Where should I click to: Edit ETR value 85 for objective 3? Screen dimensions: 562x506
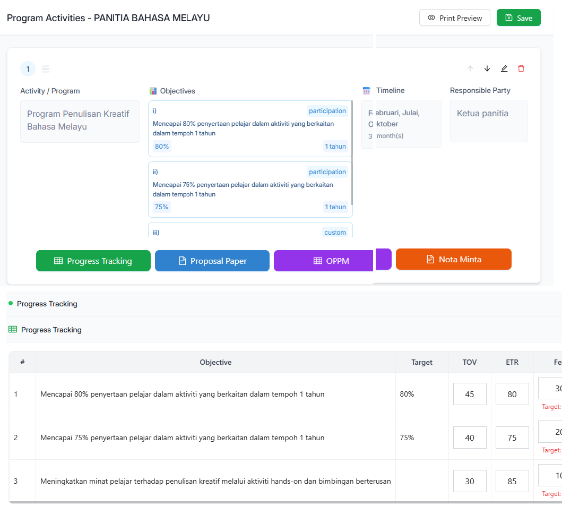[x=512, y=481]
